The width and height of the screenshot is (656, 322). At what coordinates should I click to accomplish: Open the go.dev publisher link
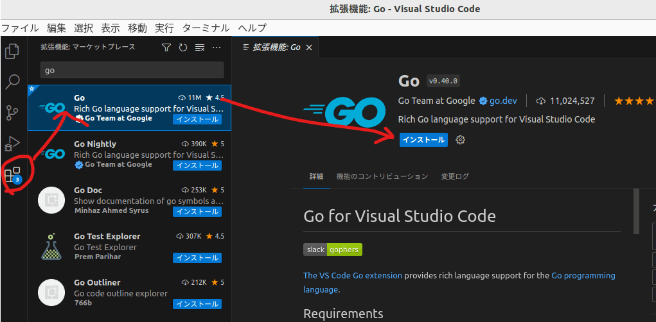pyautogui.click(x=503, y=101)
